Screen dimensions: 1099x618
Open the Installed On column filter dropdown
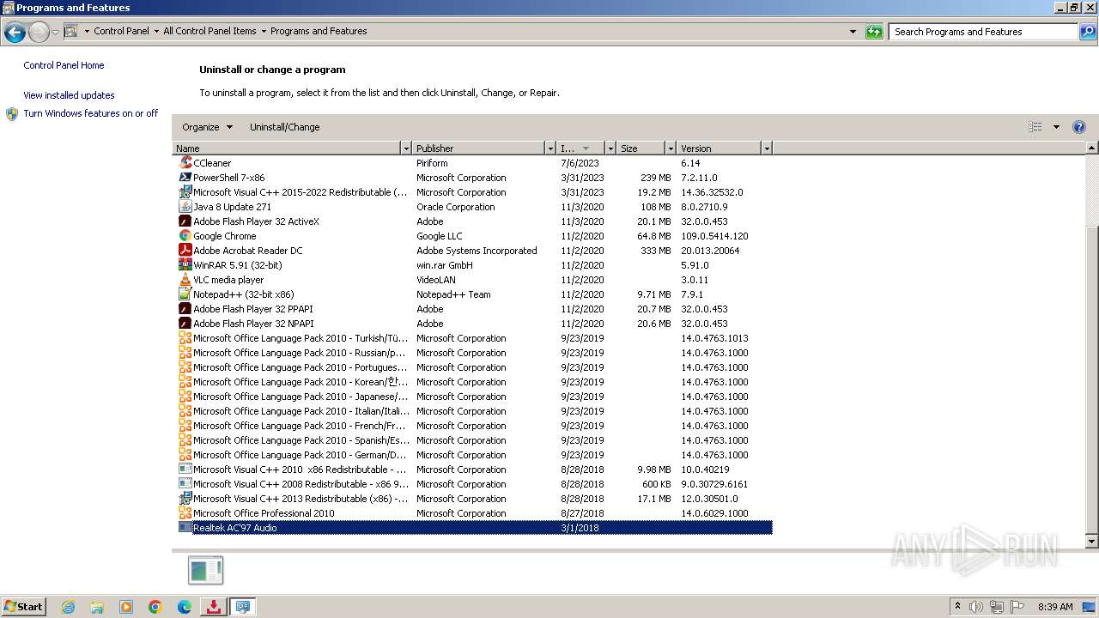coord(610,148)
